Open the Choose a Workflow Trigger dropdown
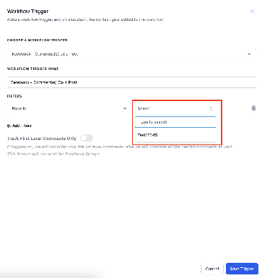The width and height of the screenshot is (262, 278). tap(131, 54)
